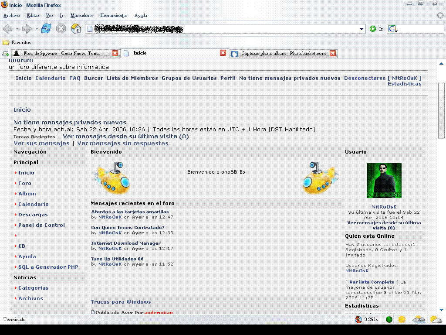Open topic Con Quien Teneis Contratado?
446x335 pixels.
click(128, 228)
